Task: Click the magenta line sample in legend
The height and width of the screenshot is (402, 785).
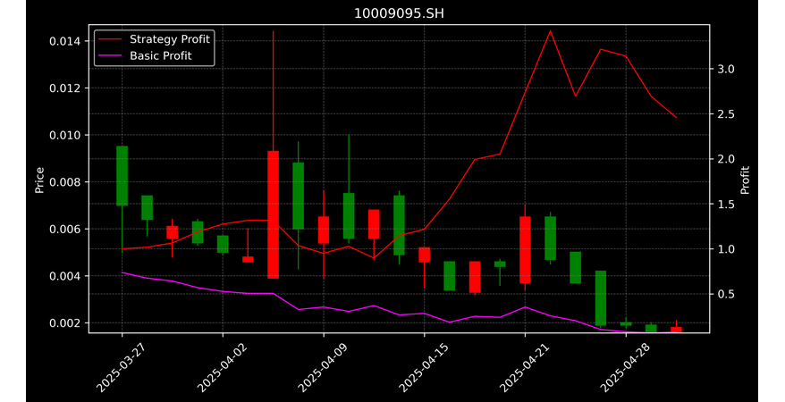Action: click(x=110, y=56)
